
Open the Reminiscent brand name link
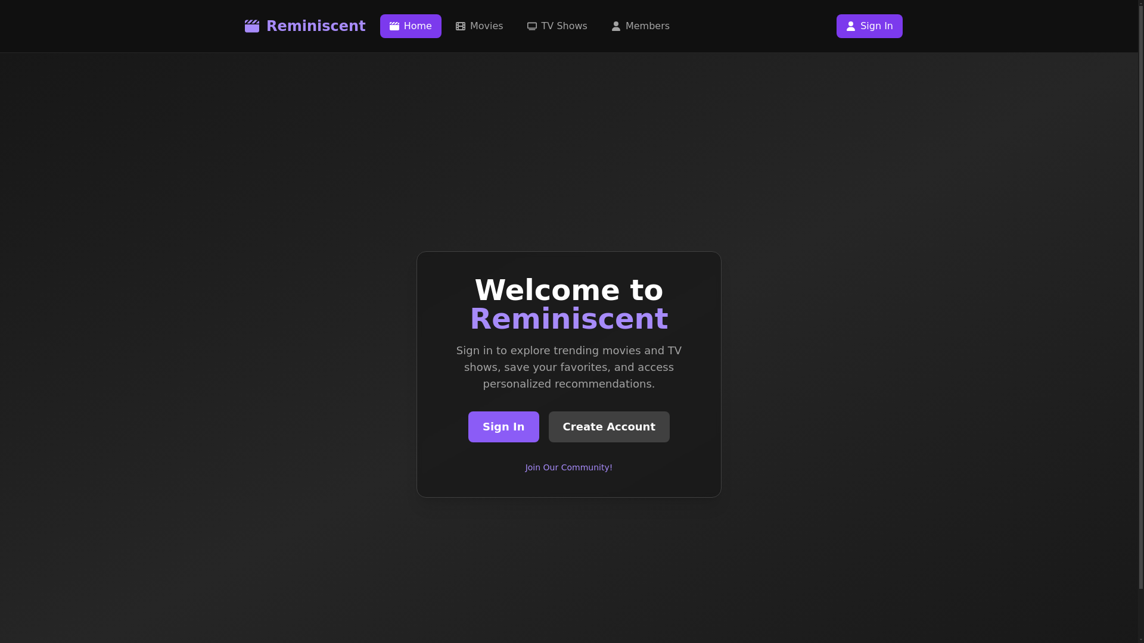click(316, 26)
